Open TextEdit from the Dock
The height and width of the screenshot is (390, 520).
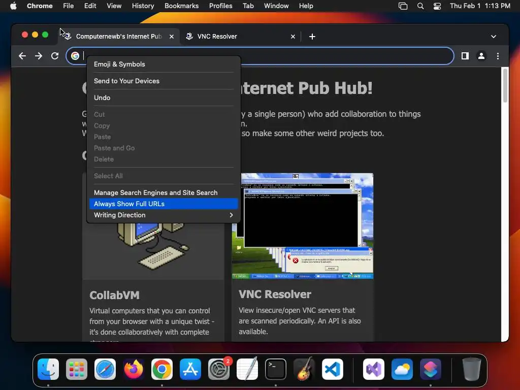coord(247,369)
